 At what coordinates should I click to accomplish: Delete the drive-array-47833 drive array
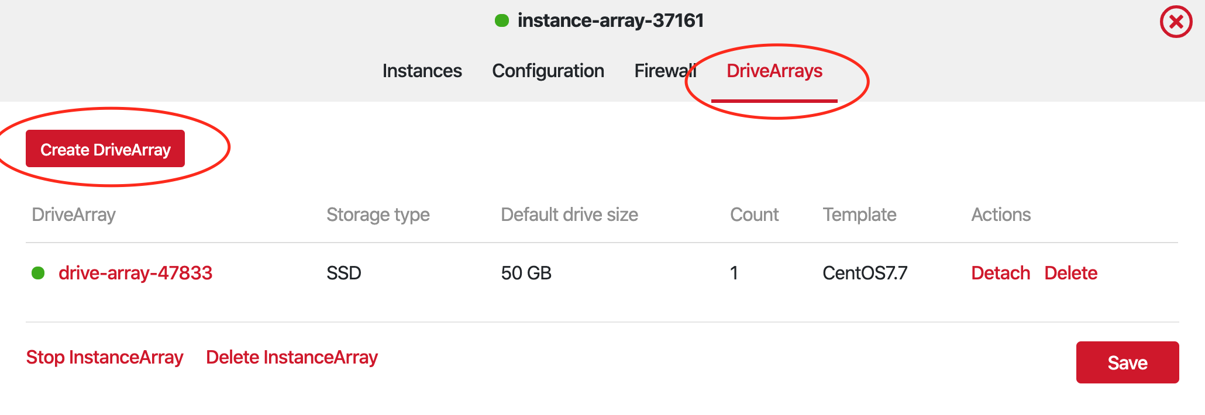[1070, 273]
